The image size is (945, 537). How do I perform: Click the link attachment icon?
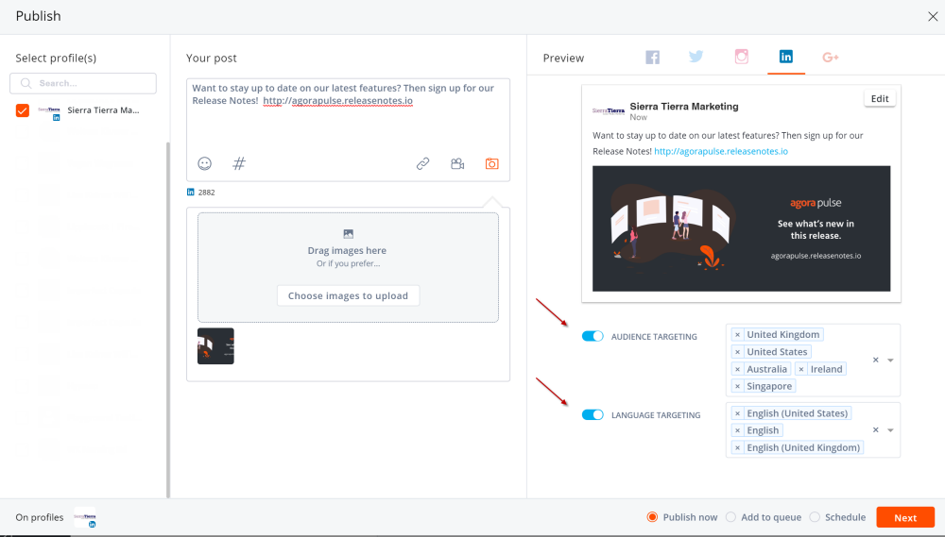pos(423,163)
